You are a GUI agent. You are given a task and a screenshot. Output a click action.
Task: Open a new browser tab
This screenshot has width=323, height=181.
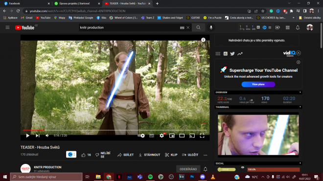click(157, 3)
